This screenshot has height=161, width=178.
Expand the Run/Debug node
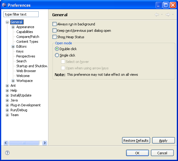click(7, 110)
